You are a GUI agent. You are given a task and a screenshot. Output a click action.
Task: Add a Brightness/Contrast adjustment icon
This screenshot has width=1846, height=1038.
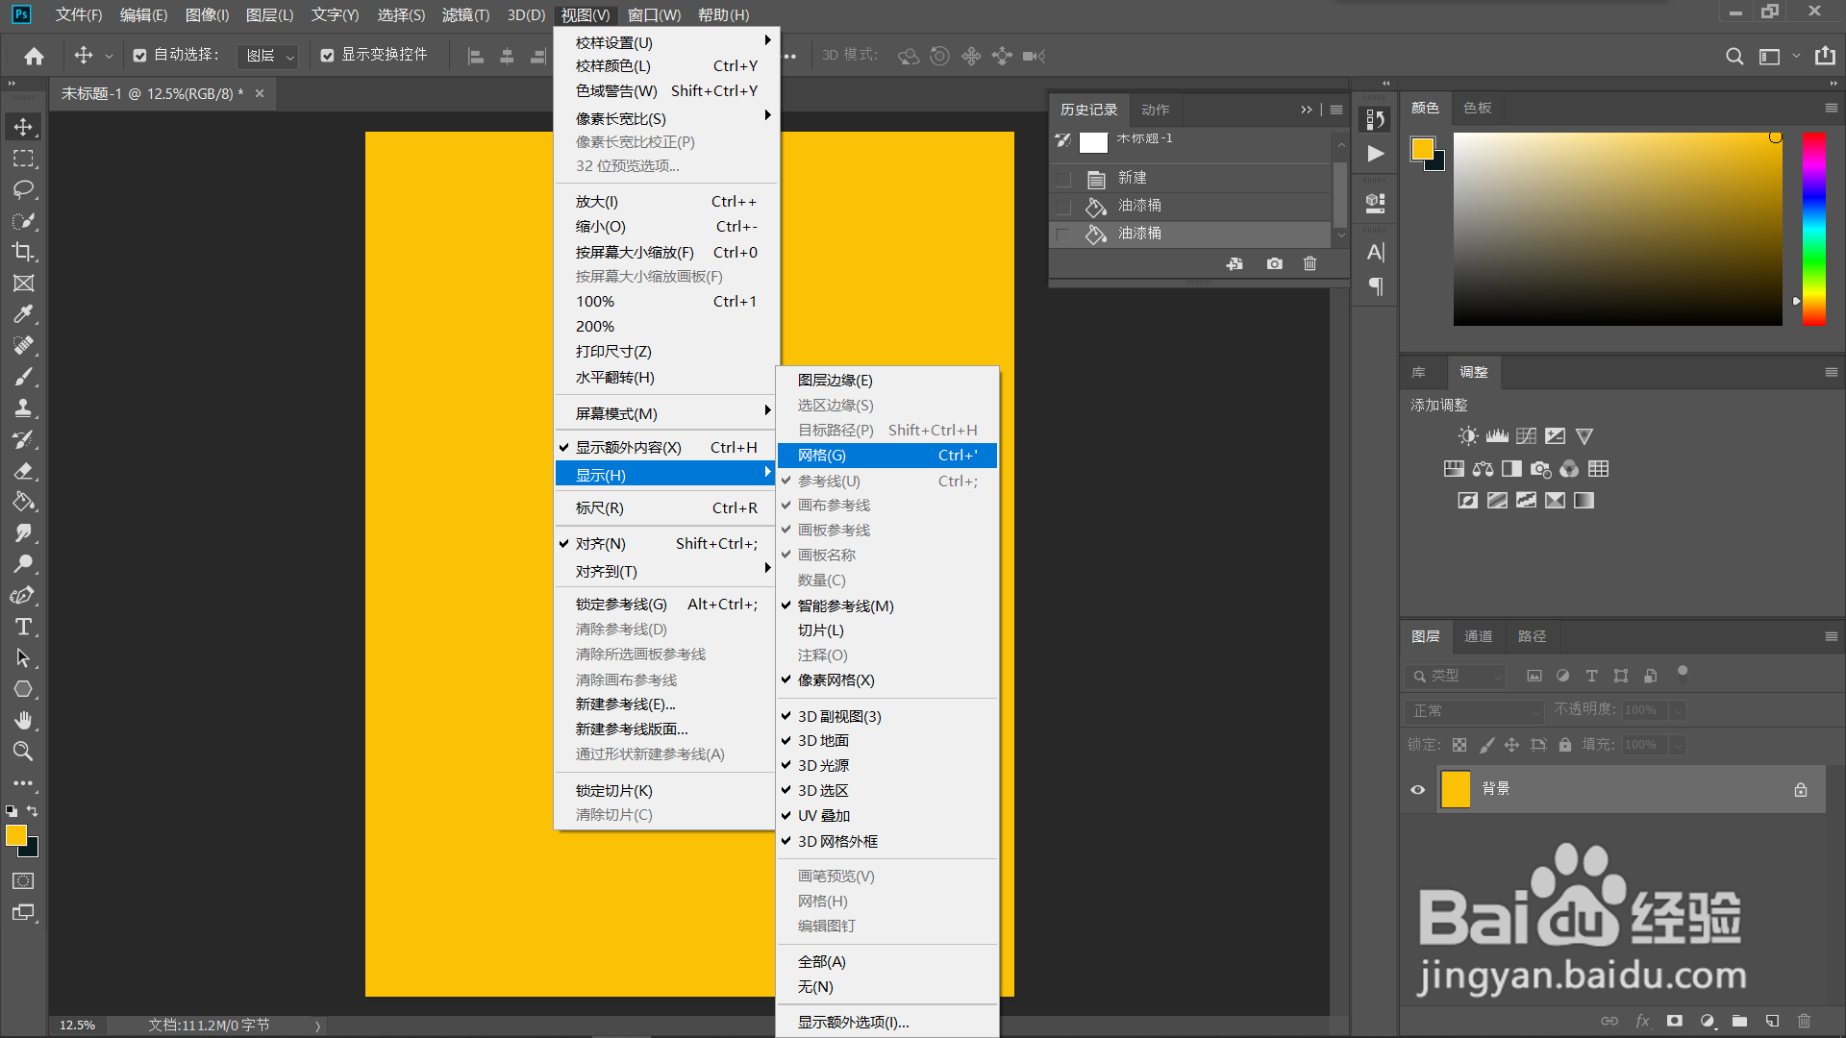(1467, 436)
